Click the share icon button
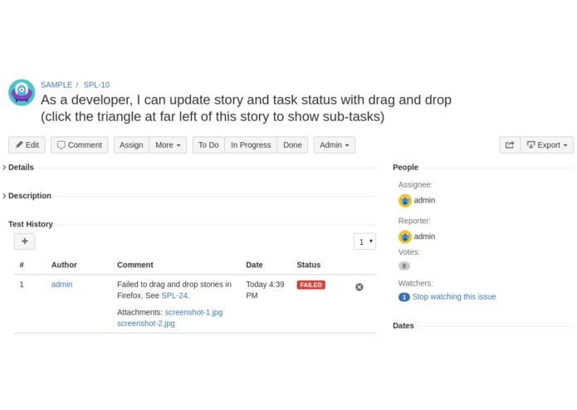 [510, 145]
